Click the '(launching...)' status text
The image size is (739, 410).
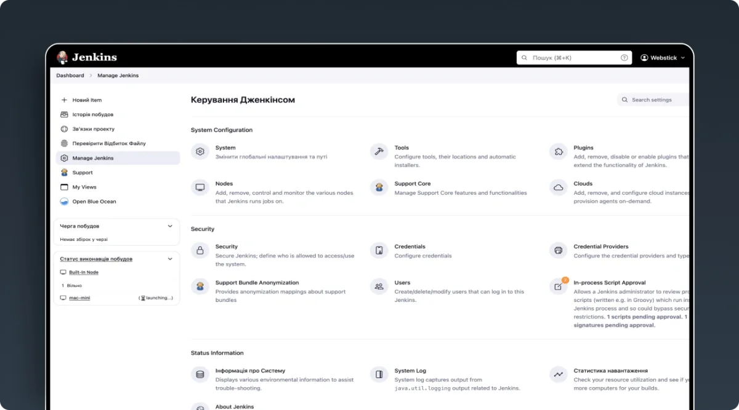[x=156, y=298]
